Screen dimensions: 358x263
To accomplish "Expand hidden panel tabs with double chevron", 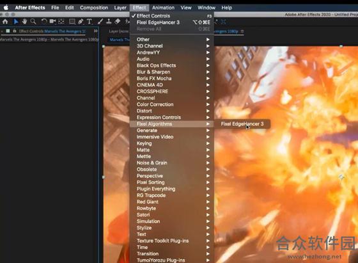I will click(95, 31).
